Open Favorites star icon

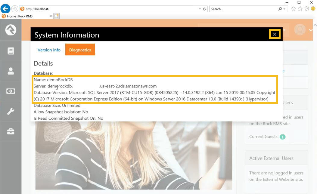(x=300, y=9)
